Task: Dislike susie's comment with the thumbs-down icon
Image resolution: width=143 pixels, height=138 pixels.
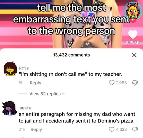Action: [135, 129]
